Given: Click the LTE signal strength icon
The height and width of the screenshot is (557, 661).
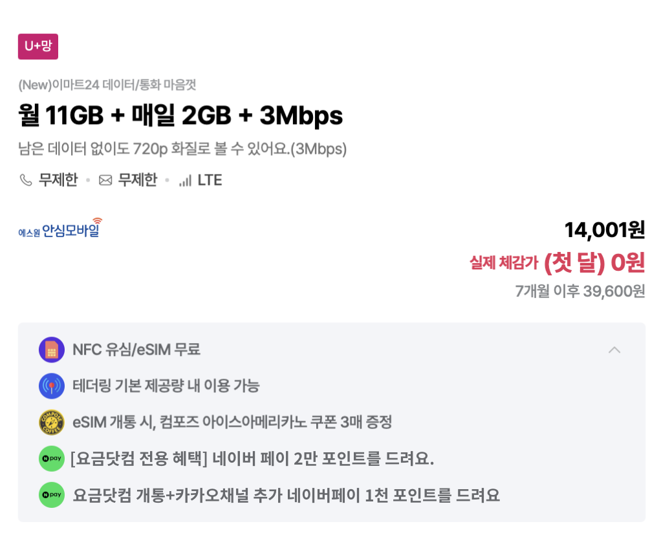Looking at the screenshot, I should (x=186, y=180).
